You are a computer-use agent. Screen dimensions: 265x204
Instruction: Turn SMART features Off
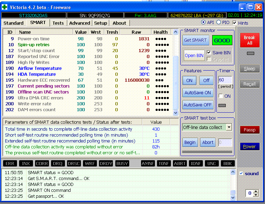(x=206, y=81)
